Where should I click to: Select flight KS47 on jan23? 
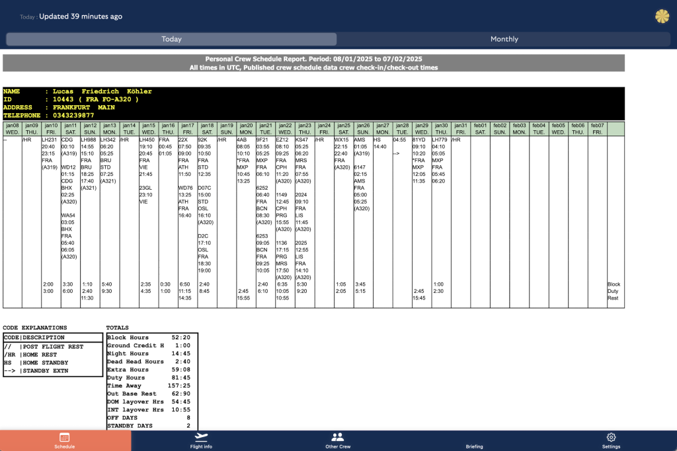302,140
